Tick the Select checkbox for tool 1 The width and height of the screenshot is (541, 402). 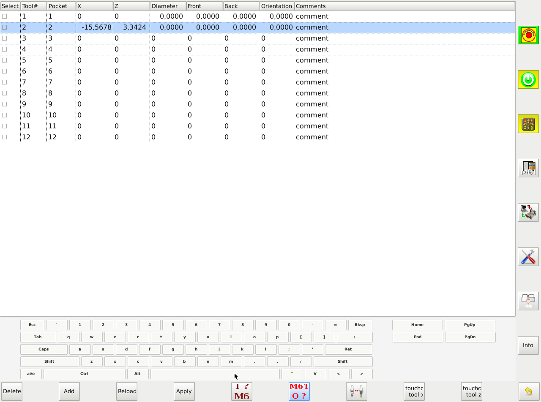click(5, 16)
